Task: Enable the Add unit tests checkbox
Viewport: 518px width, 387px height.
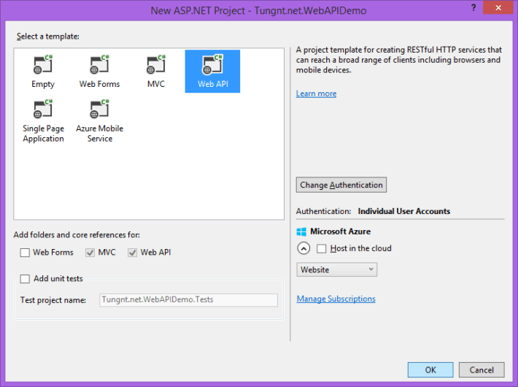Action: [x=25, y=278]
